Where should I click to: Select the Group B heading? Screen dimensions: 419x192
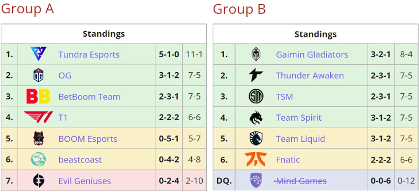pyautogui.click(x=239, y=9)
